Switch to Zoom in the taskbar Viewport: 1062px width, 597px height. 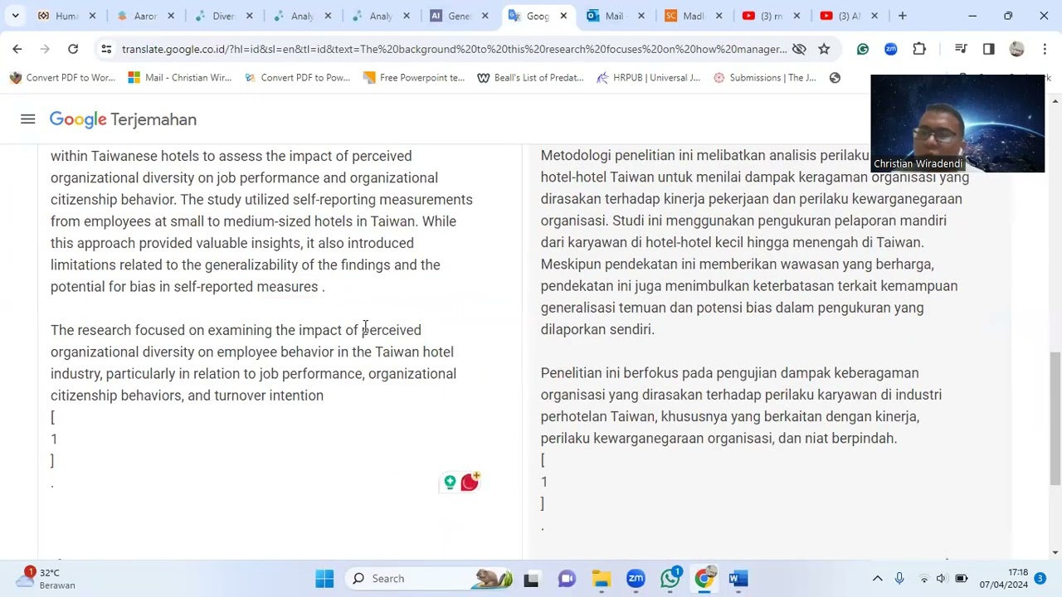tap(636, 578)
